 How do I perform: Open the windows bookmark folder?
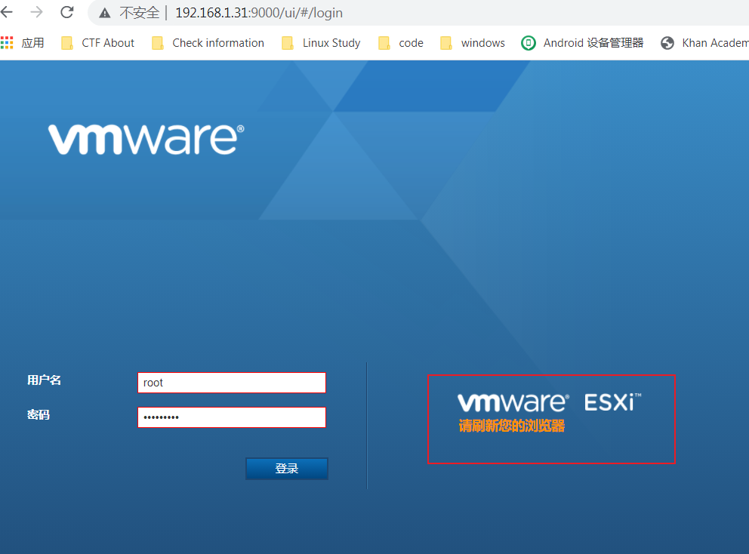pos(473,43)
